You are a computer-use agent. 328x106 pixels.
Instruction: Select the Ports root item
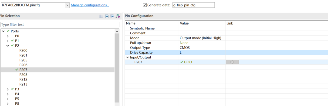pyautogui.click(x=15, y=31)
